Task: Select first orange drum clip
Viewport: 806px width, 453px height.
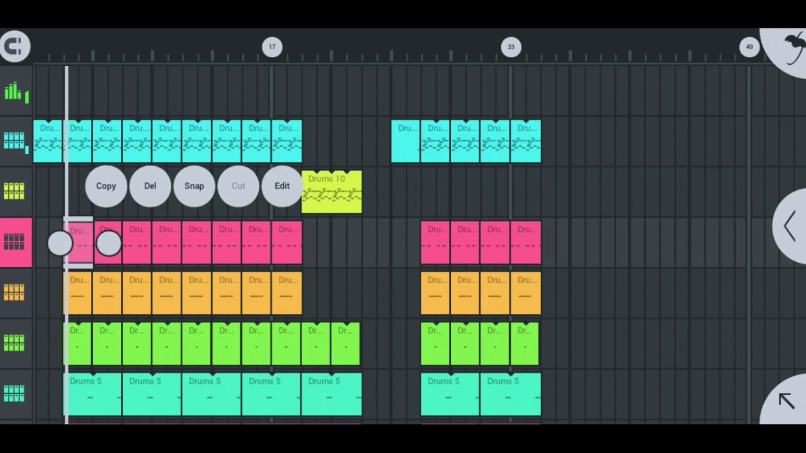Action: click(78, 293)
